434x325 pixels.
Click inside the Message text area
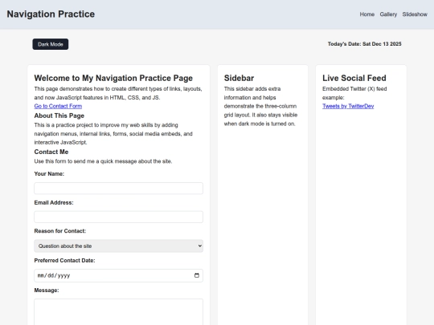(118, 312)
